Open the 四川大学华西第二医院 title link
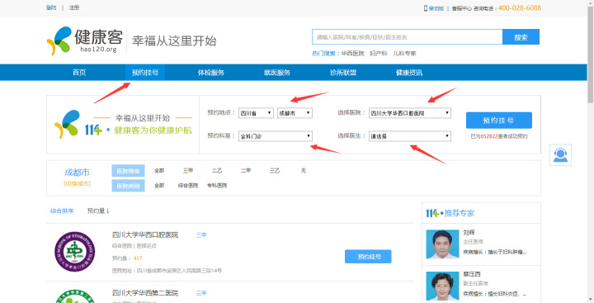The width and height of the screenshot is (594, 303). click(x=145, y=293)
